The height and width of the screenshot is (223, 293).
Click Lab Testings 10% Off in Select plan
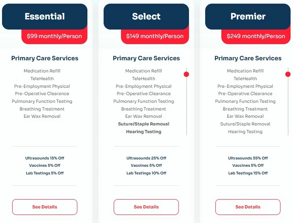pyautogui.click(x=146, y=173)
